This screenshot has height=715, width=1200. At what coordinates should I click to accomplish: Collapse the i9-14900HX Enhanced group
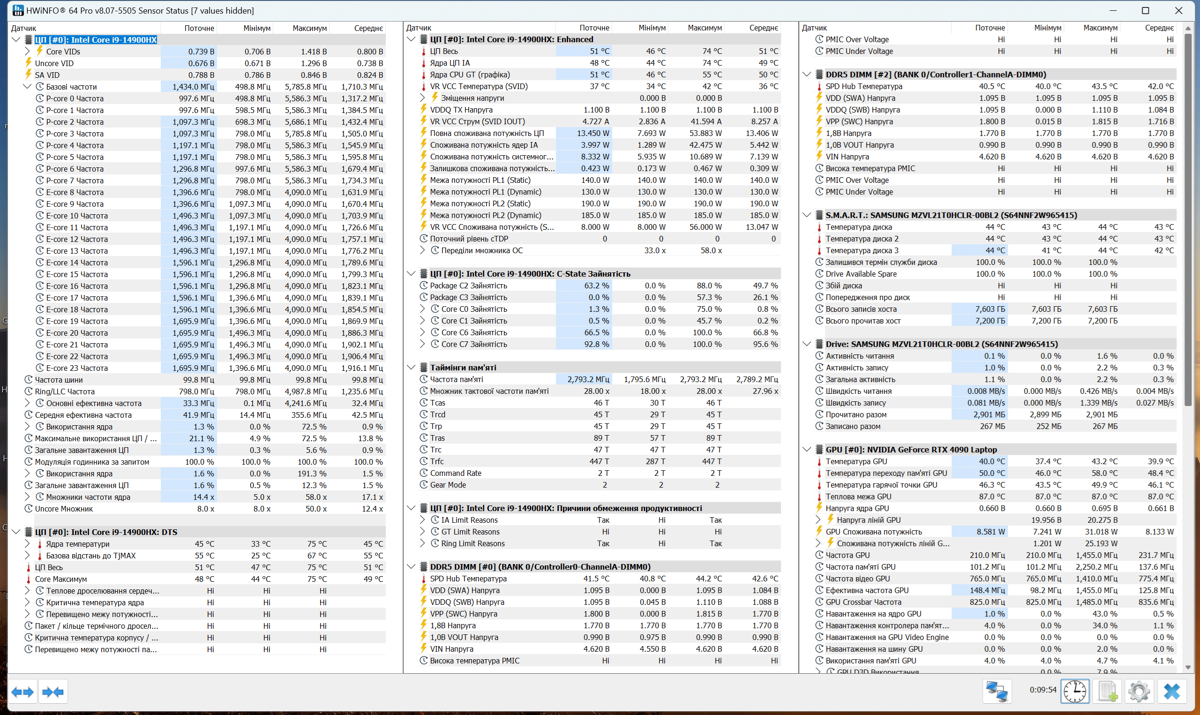pyautogui.click(x=411, y=39)
